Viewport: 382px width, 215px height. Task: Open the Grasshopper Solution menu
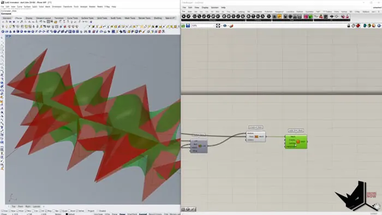214,8
